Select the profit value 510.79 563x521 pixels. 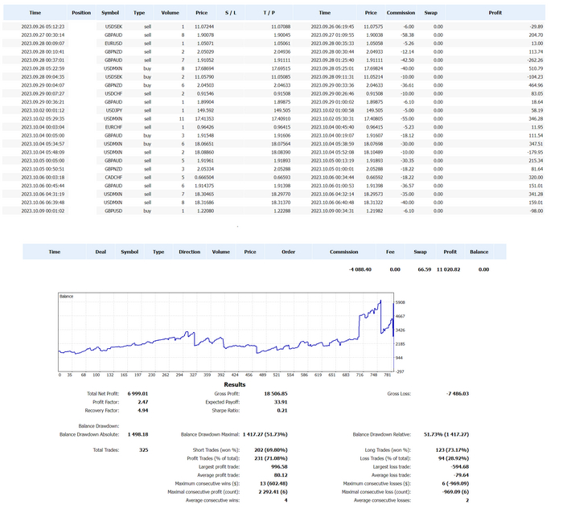[536, 68]
